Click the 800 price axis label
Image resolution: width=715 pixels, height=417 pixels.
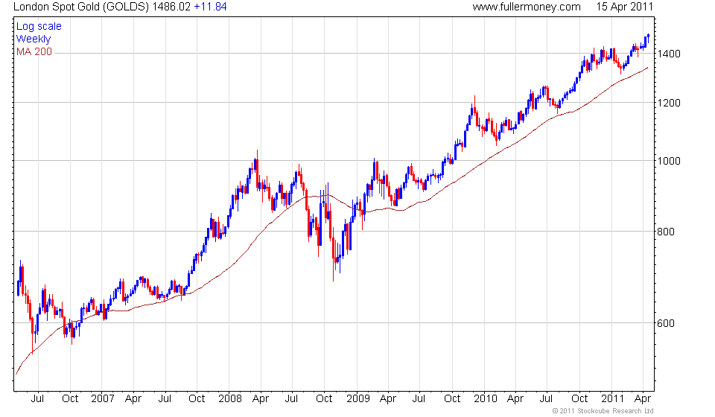pos(665,232)
